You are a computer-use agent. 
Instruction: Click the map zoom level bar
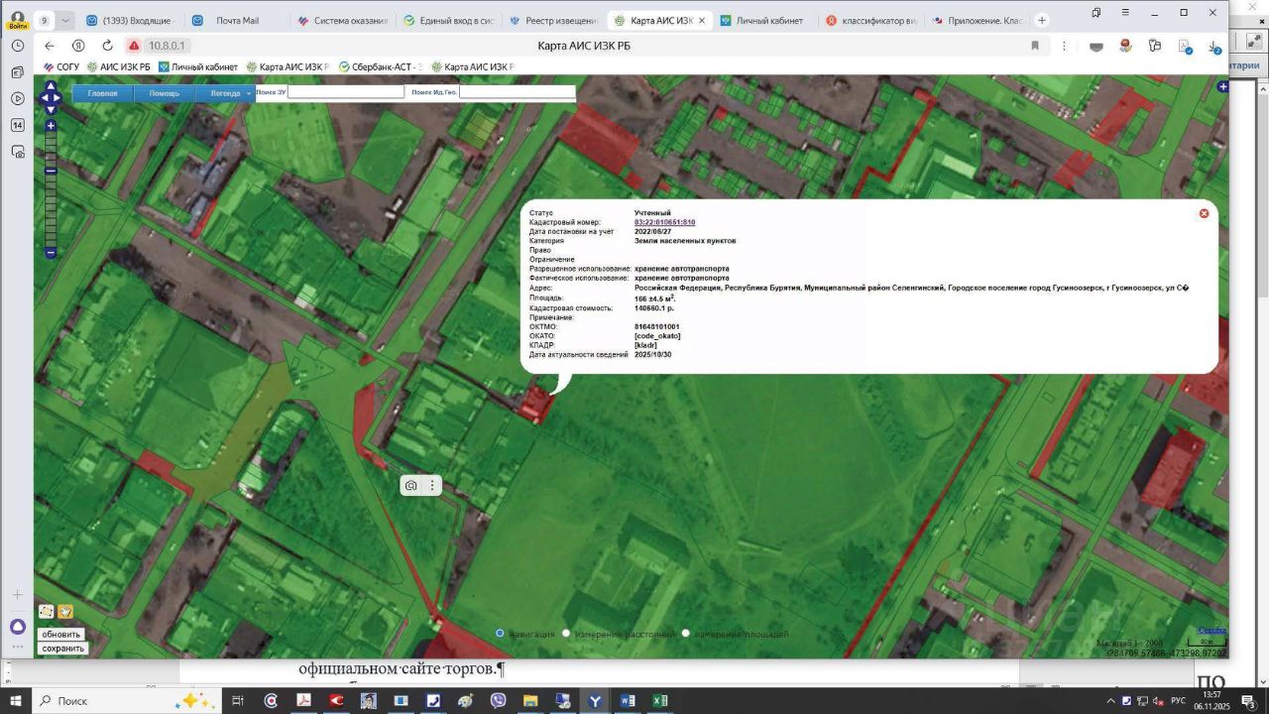pyautogui.click(x=51, y=189)
